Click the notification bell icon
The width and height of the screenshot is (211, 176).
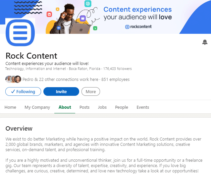coord(205,42)
